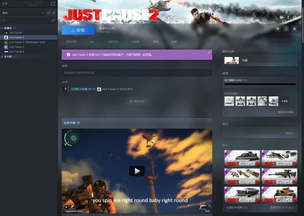Click the question-mark avatar in activity

(65, 89)
